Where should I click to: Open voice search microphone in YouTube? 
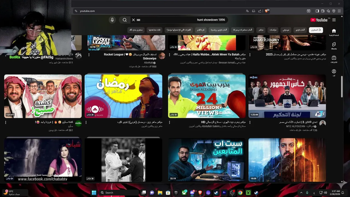[112, 20]
